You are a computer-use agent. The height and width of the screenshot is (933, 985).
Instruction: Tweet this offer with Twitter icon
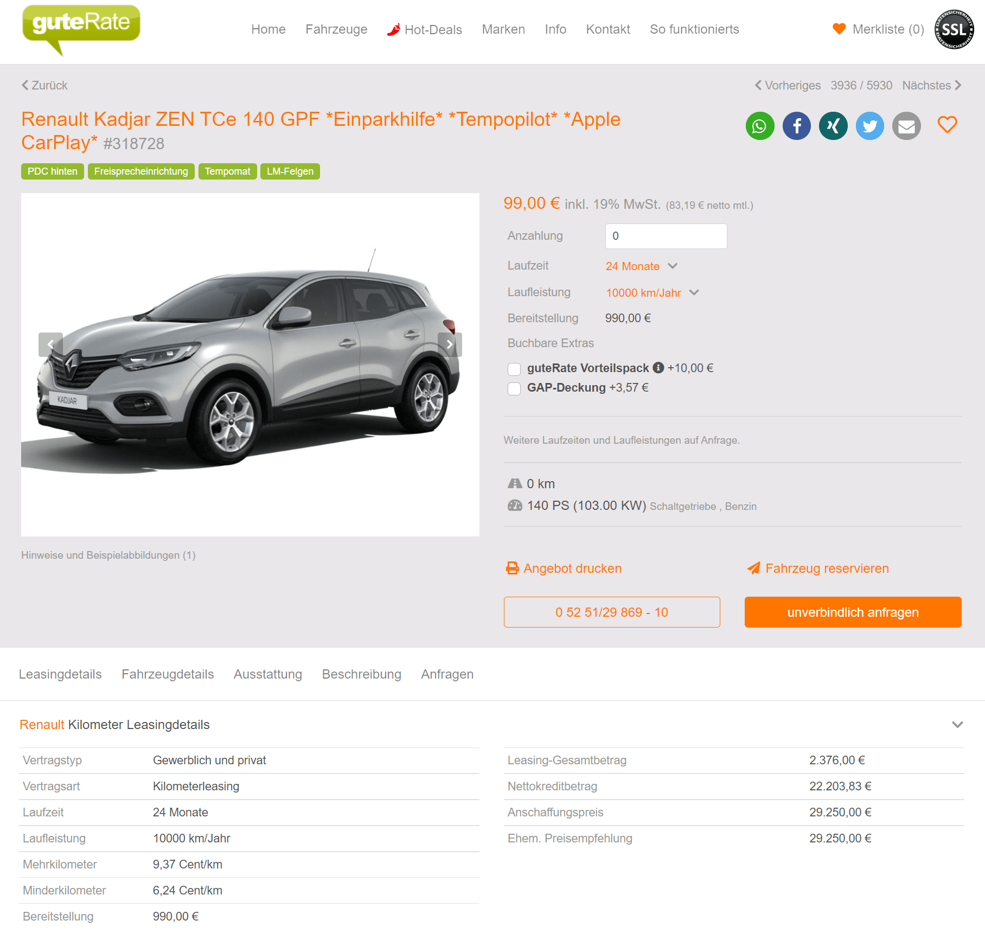[x=870, y=126]
